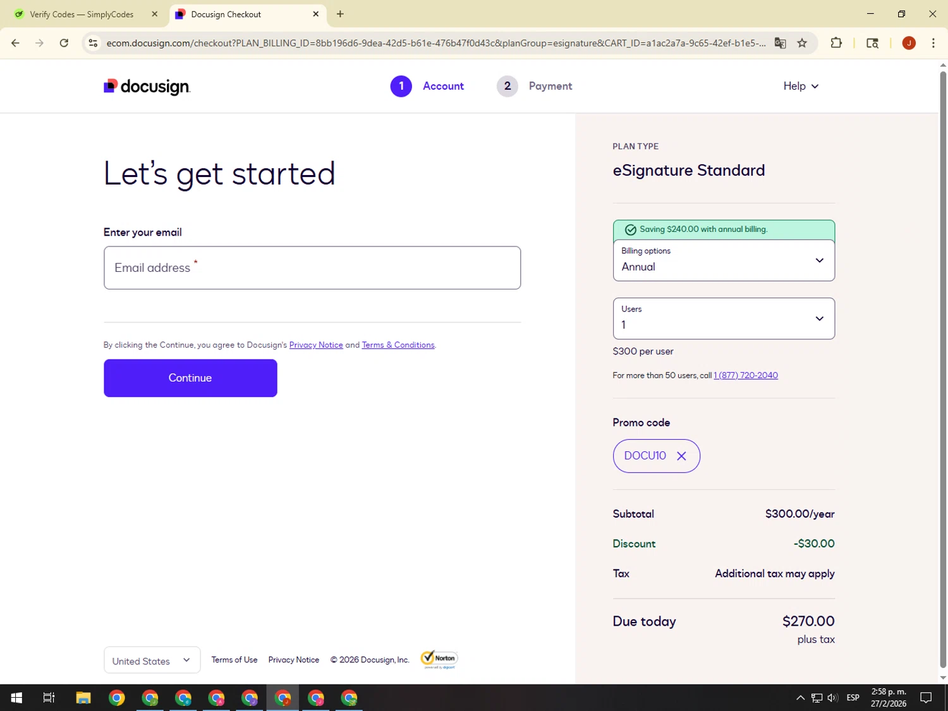Click the -$30.00 discount value
Screen dimensions: 948x711
pos(814,544)
